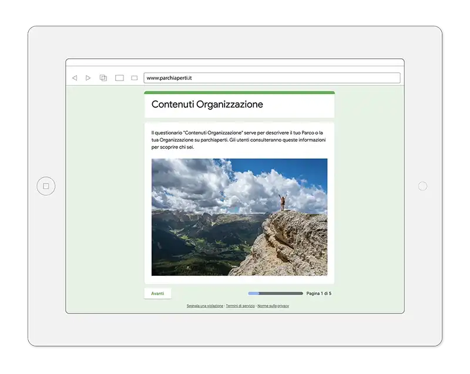Click the Pagina 1 di 5 label

pos(319,293)
